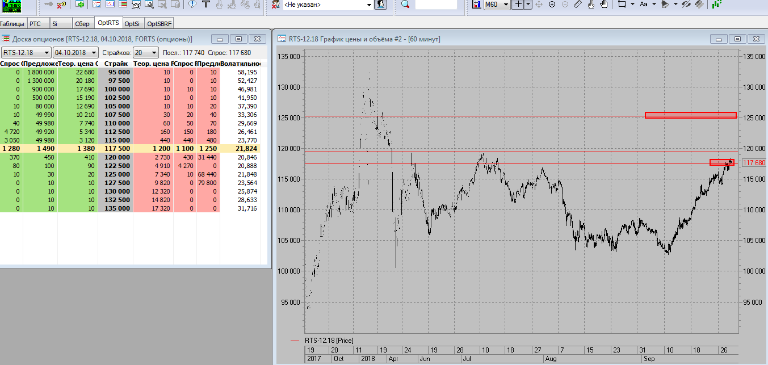Open the RTS-12.18 instrument dropdown
This screenshot has width=768, height=365.
(x=26, y=52)
